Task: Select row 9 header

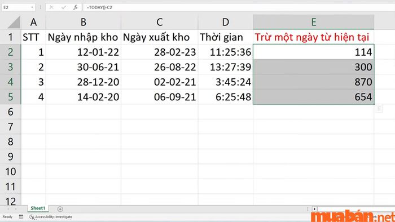Action: coord(10,157)
